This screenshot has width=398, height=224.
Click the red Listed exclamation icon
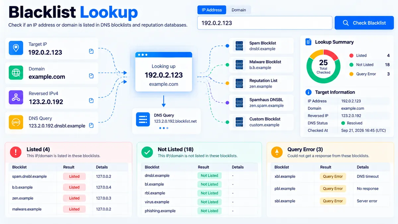(16, 152)
